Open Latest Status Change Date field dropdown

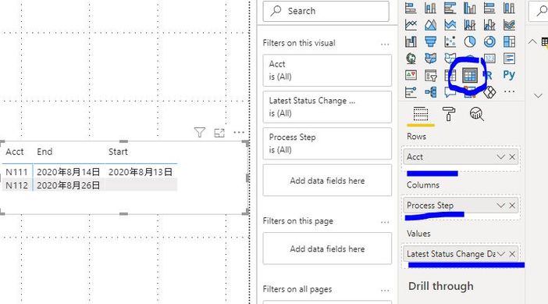pyautogui.click(x=501, y=254)
